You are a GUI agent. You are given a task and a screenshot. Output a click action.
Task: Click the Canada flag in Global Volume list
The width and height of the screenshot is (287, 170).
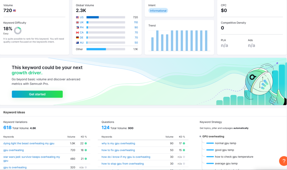point(77,32)
